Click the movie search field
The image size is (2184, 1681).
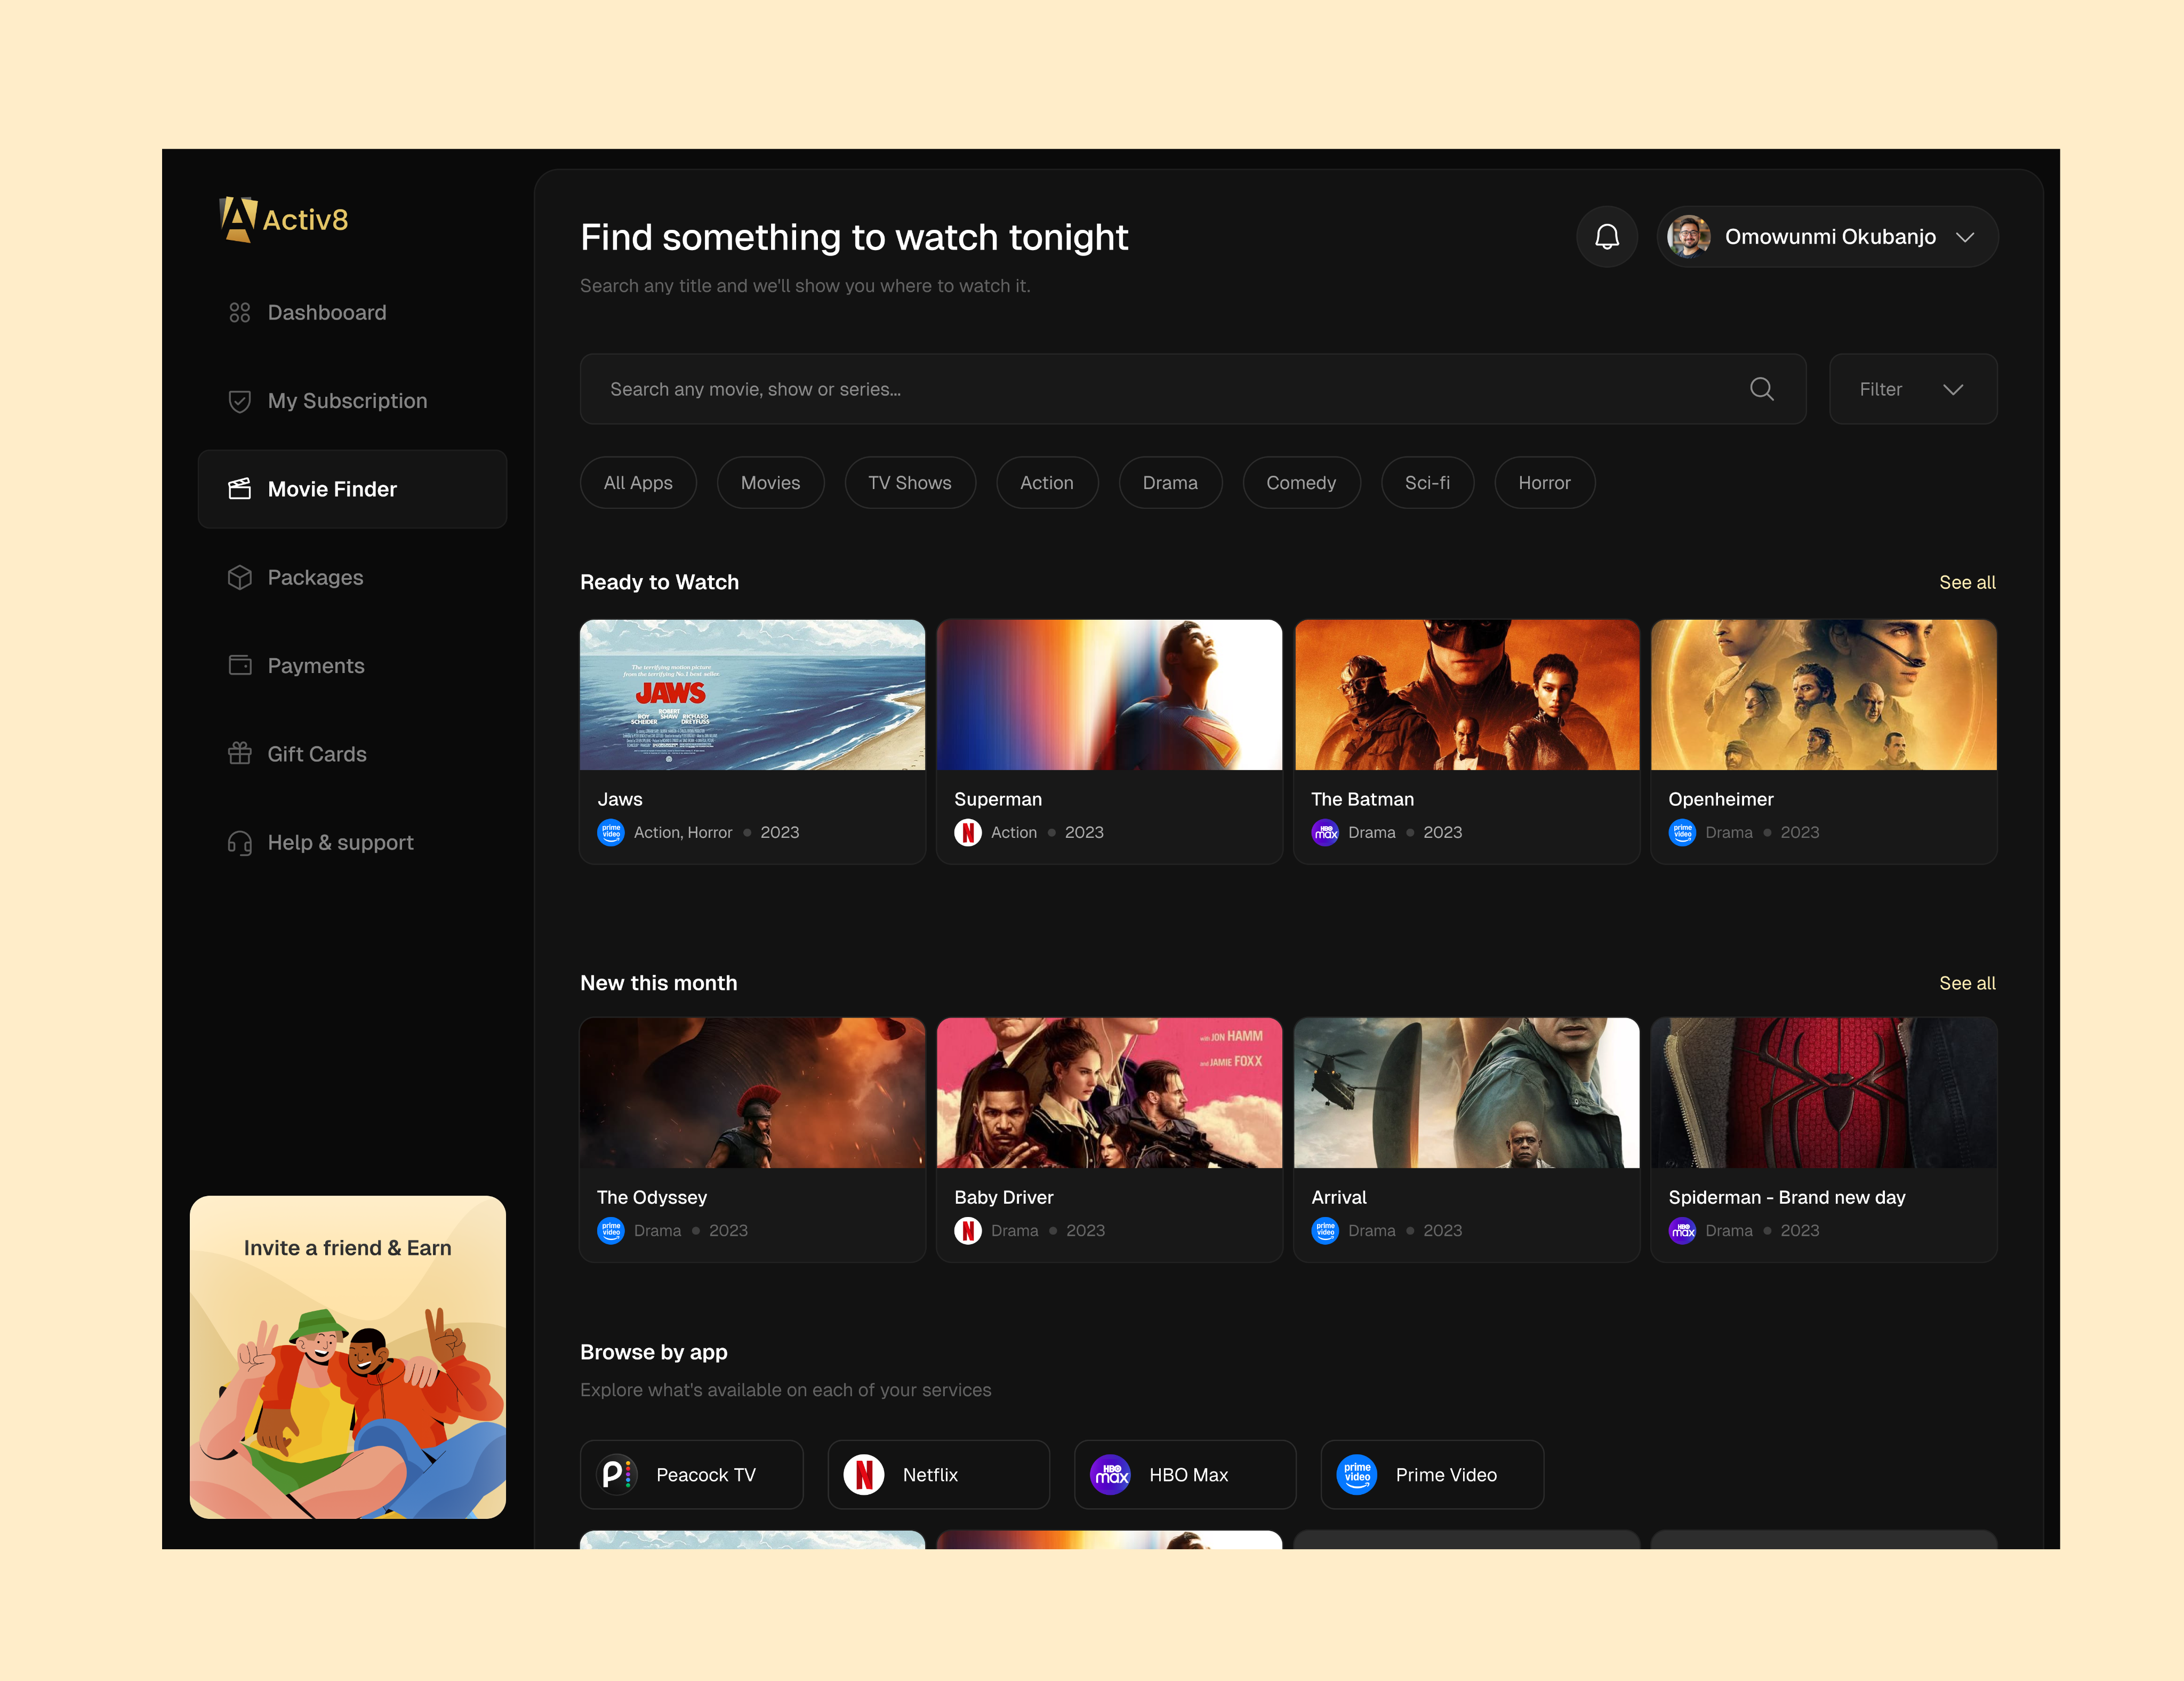(1193, 389)
